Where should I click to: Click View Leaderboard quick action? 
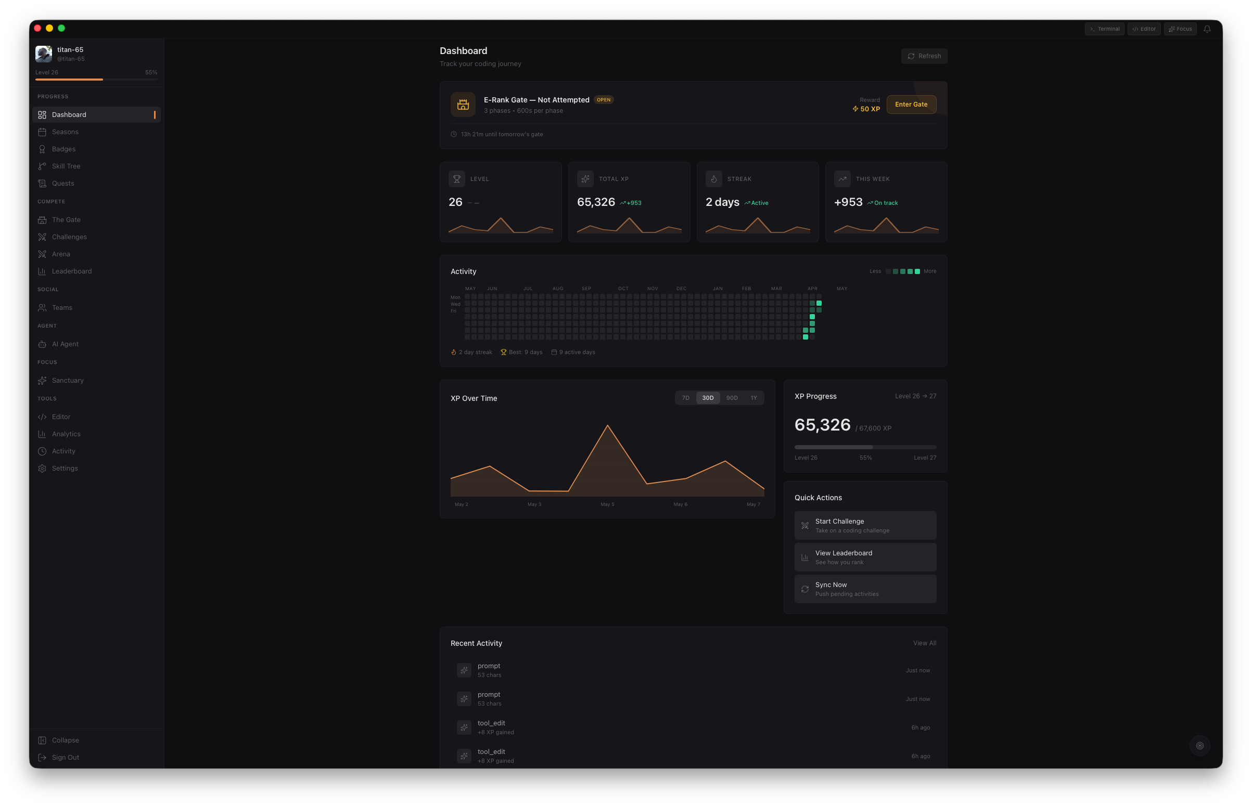click(865, 557)
